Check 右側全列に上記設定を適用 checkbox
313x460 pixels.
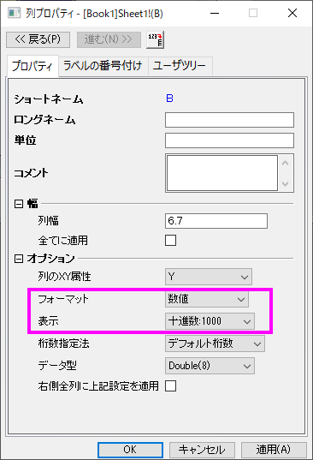coord(171,386)
